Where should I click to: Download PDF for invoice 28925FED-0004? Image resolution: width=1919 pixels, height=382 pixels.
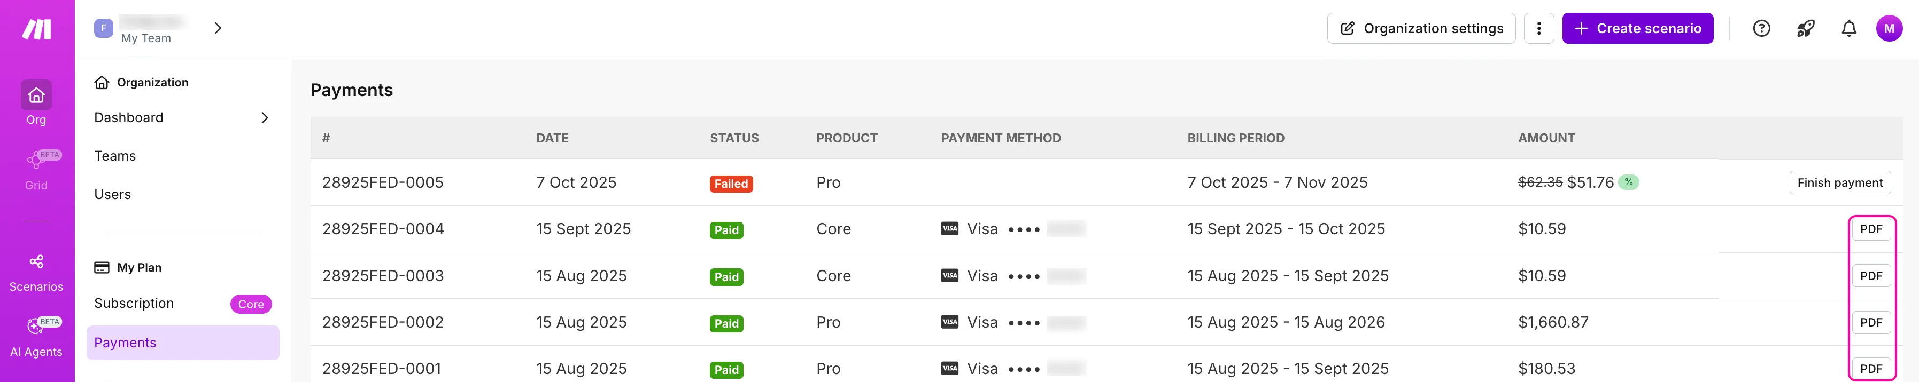[x=1870, y=229]
